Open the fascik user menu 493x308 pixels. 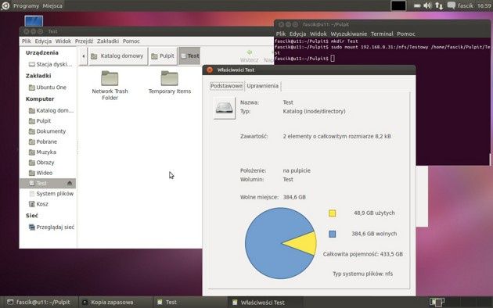(466, 6)
